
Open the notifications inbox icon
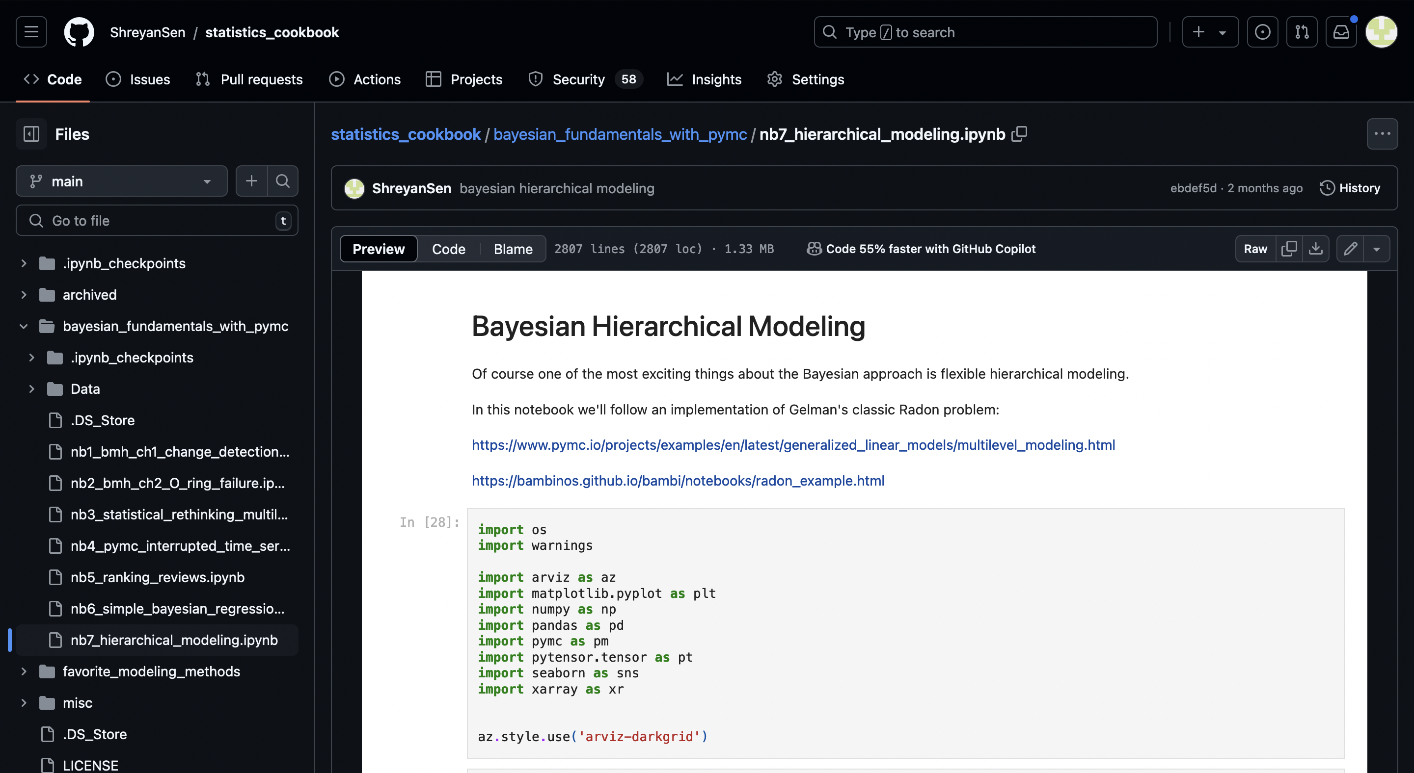pos(1341,32)
